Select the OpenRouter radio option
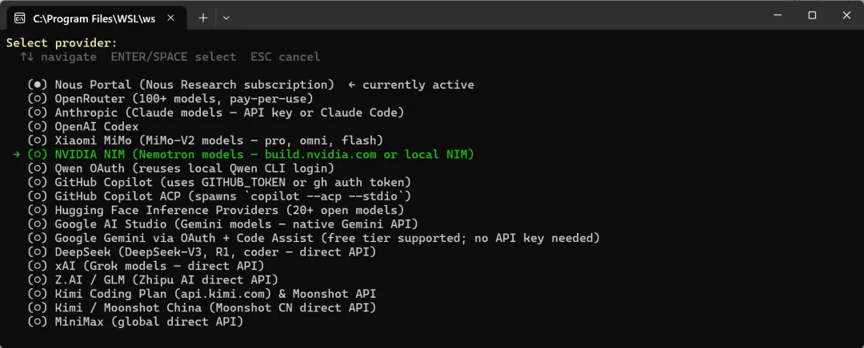864x348 pixels. (38, 98)
